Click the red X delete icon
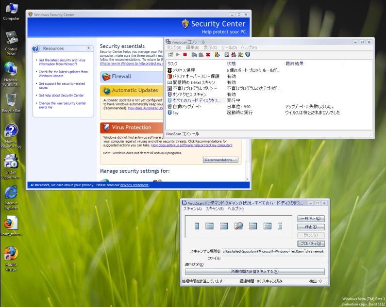 tap(208, 55)
